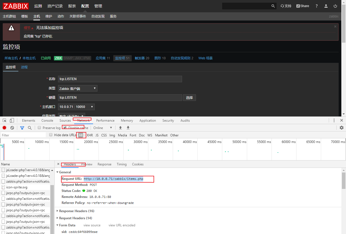Filter requests by Img type
Screen dimensions: 346x234
(112, 135)
